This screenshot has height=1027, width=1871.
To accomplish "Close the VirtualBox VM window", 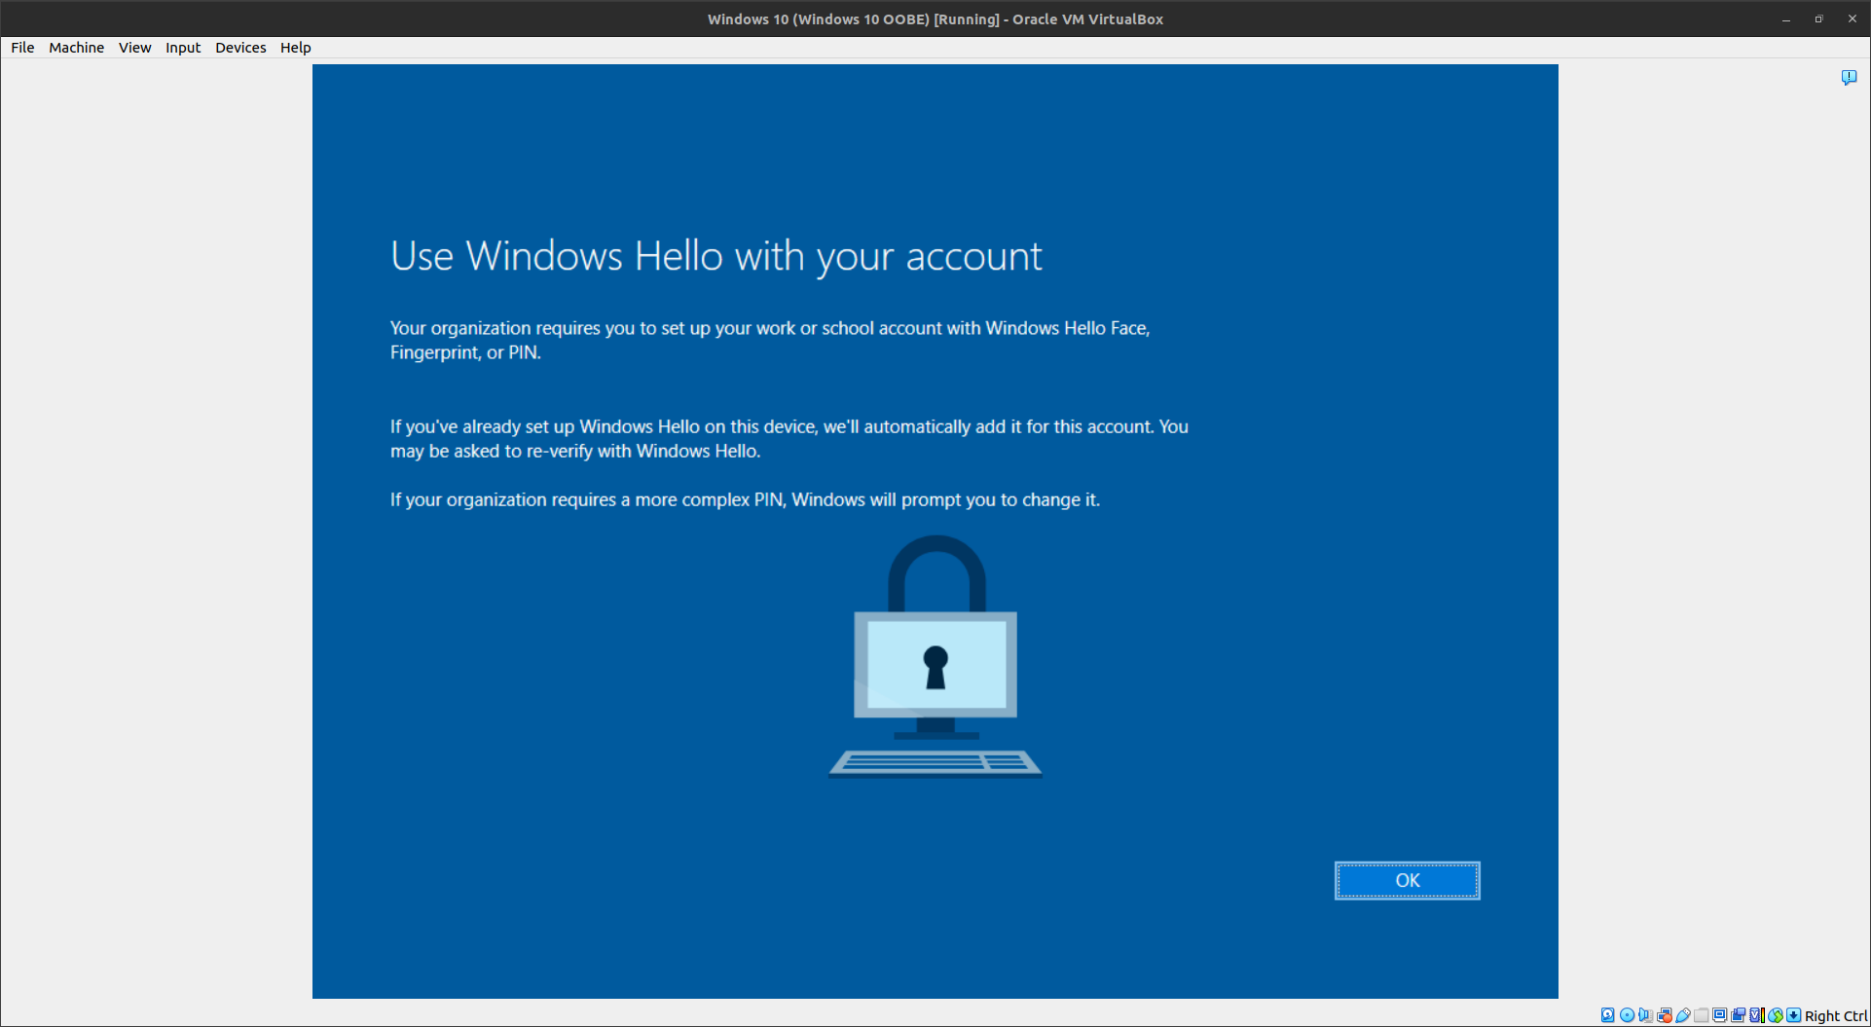I will (1852, 18).
